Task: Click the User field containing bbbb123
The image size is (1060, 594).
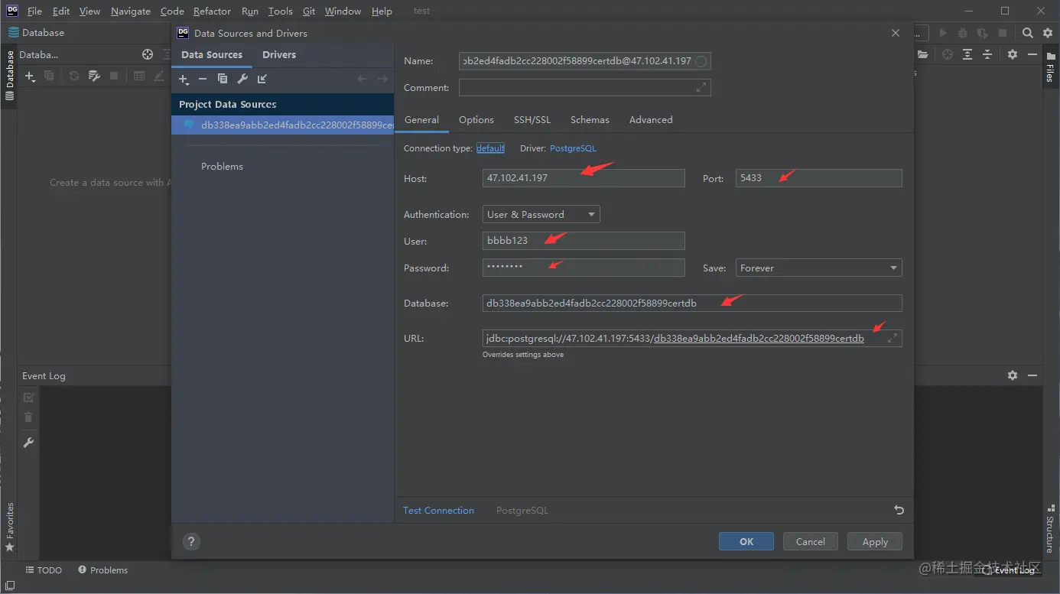Action: [x=584, y=241]
